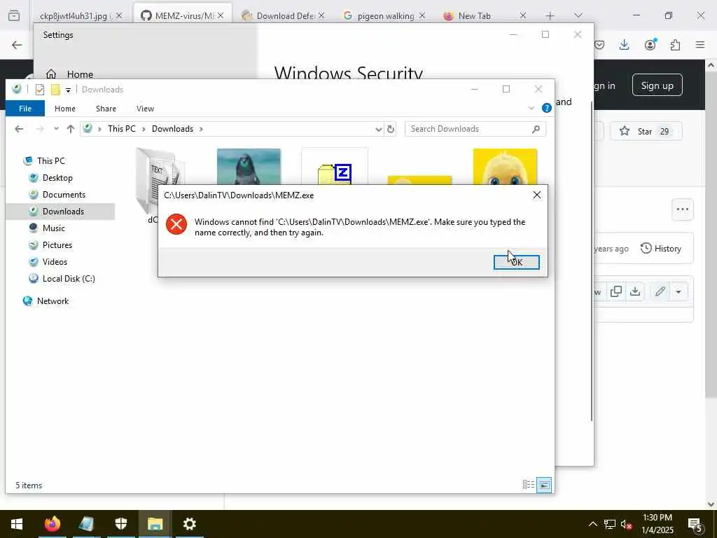Open Firefox account icon
Viewport: 717px width, 538px height.
click(x=650, y=44)
